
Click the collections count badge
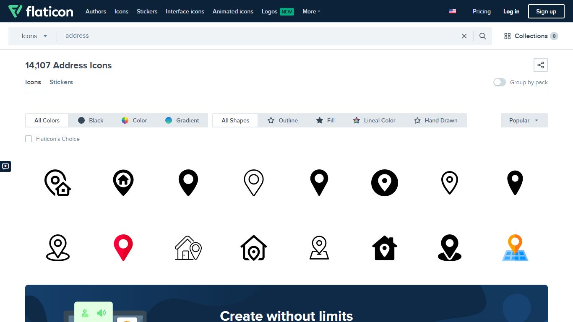pyautogui.click(x=554, y=36)
